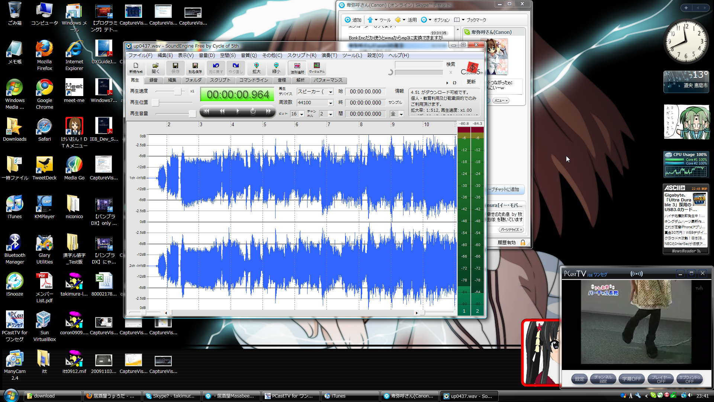The width and height of the screenshot is (714, 402).
Task: Click the iTunes taskbar button
Action: 350,396
